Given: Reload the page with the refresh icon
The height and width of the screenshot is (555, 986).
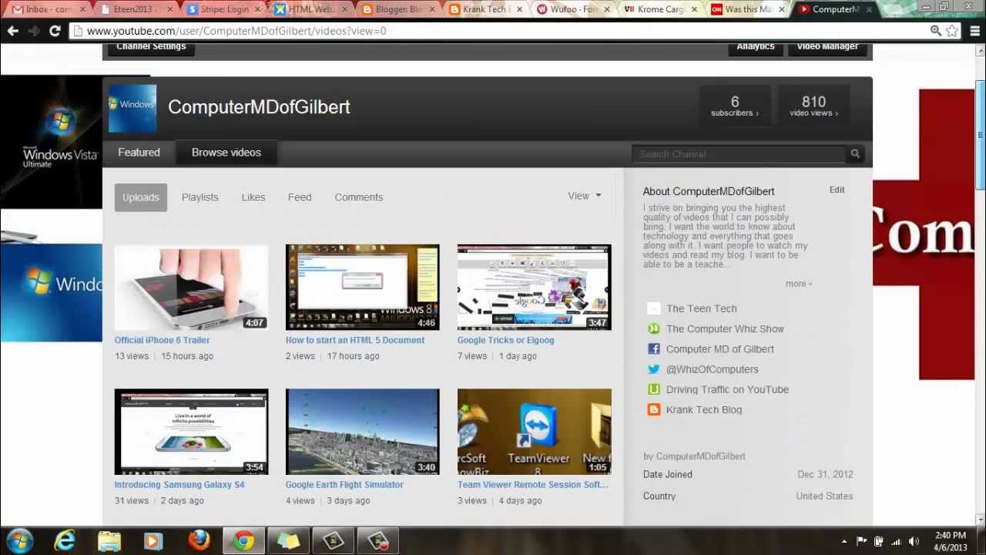Looking at the screenshot, I should click(55, 31).
